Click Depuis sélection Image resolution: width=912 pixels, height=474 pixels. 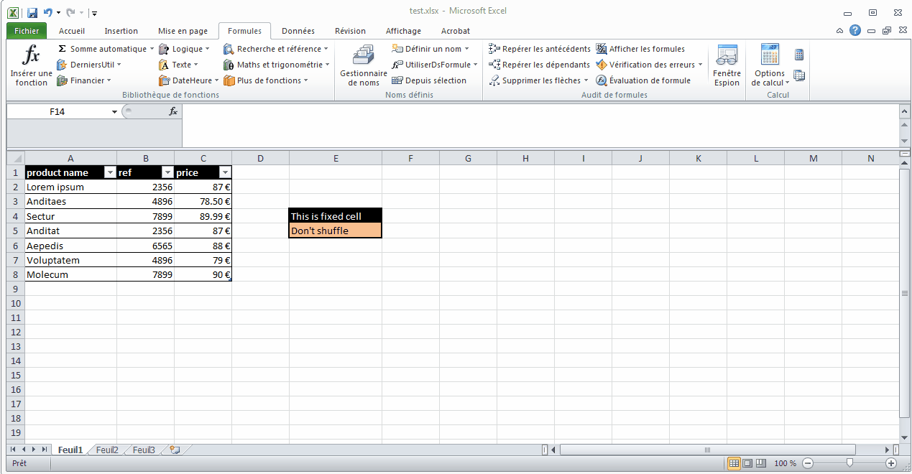point(429,80)
